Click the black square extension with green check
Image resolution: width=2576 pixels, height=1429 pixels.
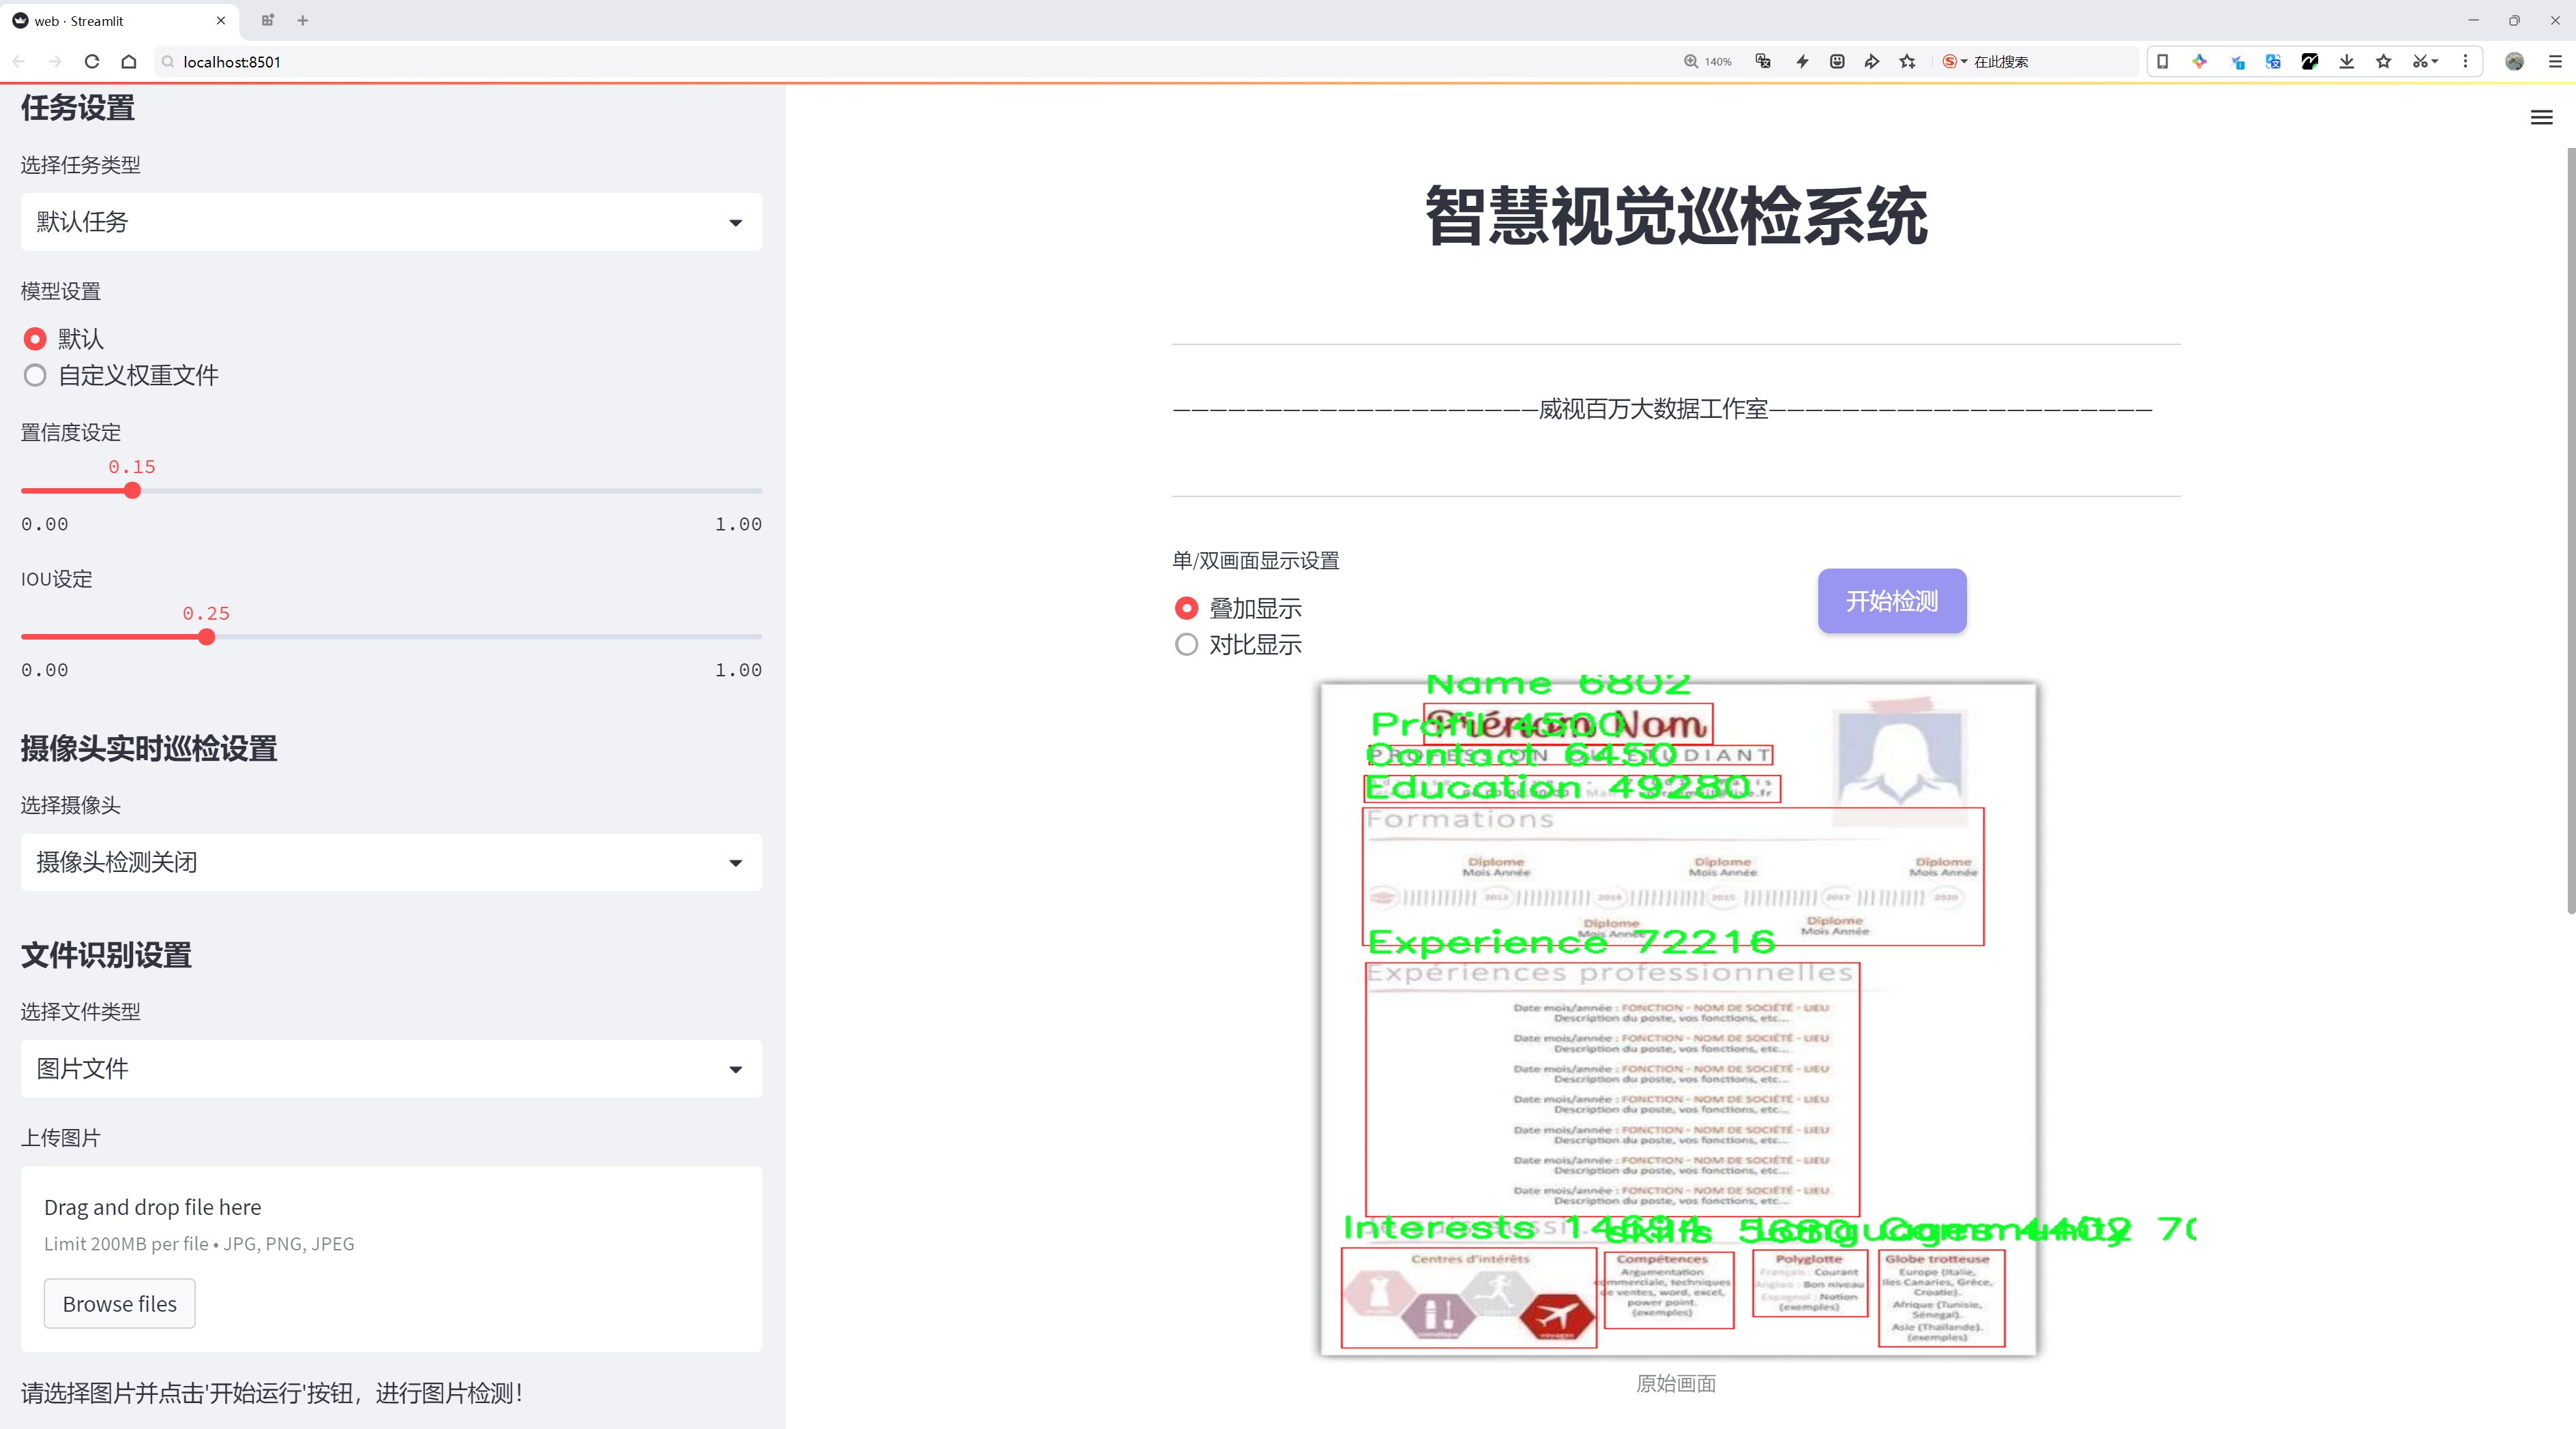[x=2310, y=62]
